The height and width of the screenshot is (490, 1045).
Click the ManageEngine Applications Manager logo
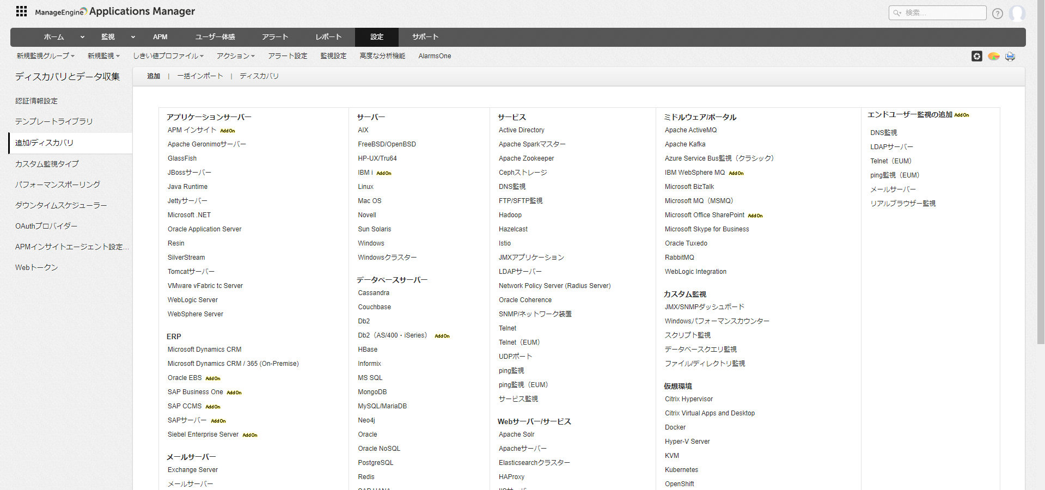point(115,11)
